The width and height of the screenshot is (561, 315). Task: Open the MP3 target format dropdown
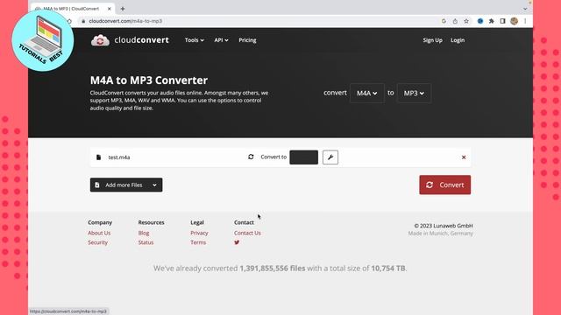[x=414, y=94]
